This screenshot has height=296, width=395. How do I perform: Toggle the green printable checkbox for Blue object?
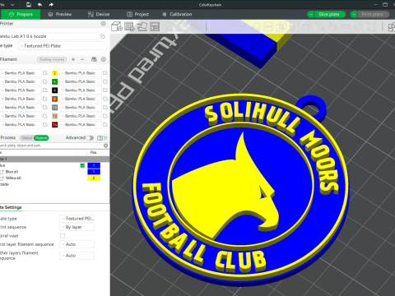[82, 165]
